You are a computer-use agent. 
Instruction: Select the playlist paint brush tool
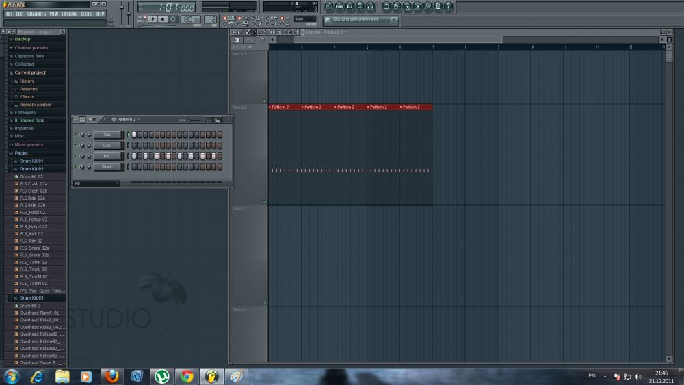[254, 32]
